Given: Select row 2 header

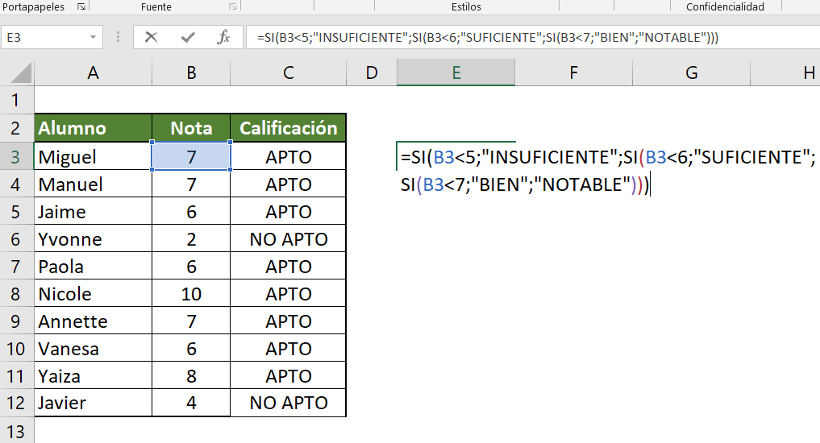Looking at the screenshot, I should (x=15, y=128).
